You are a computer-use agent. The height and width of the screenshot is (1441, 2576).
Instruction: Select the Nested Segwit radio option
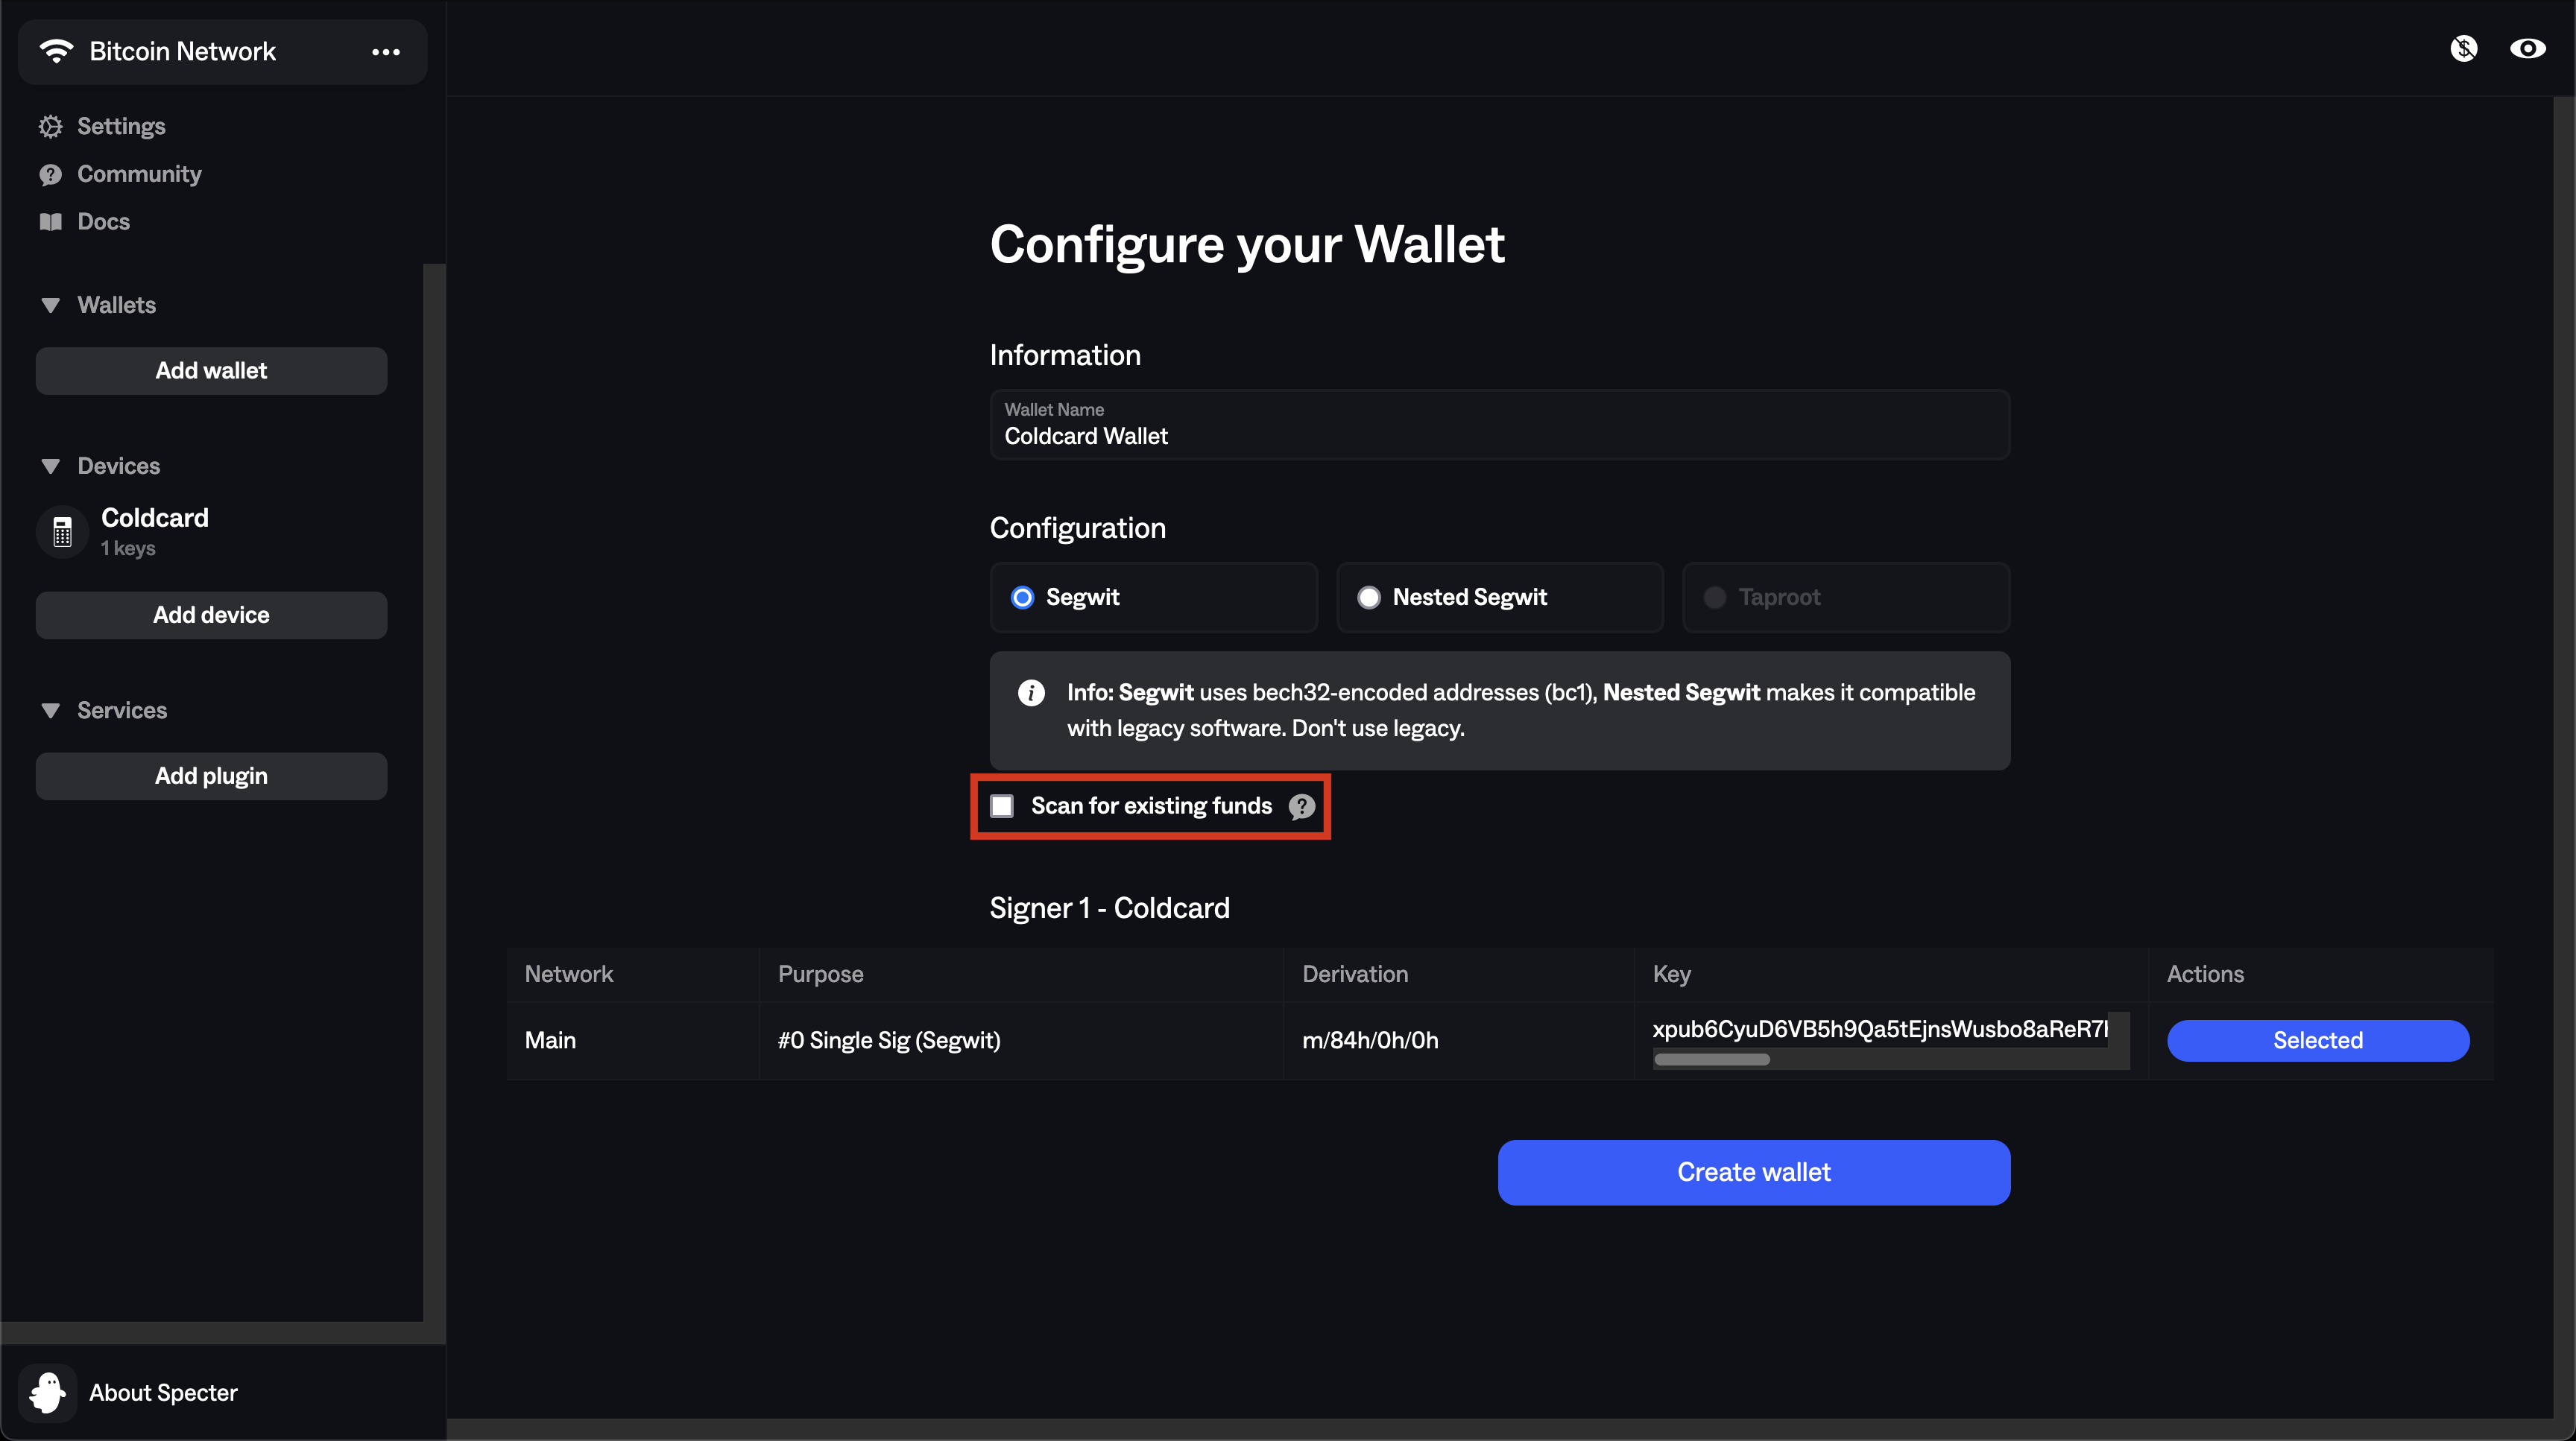click(x=1369, y=598)
